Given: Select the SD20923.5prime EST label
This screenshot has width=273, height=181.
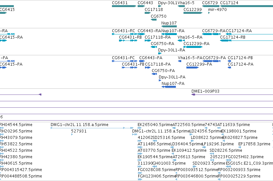Looking at the screenshot, I should click(x=209, y=163).
